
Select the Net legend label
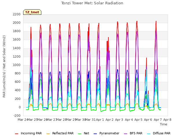point(86,133)
